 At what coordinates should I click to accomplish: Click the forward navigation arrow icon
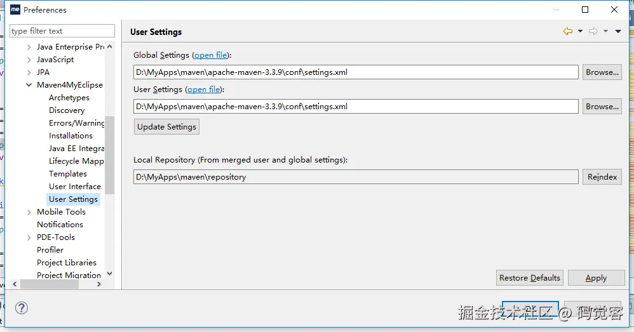[593, 31]
